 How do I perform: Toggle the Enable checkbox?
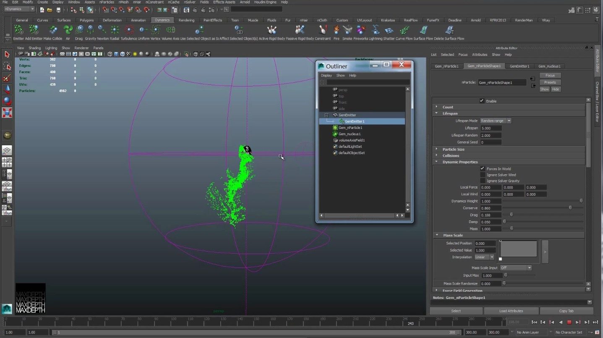(x=482, y=101)
